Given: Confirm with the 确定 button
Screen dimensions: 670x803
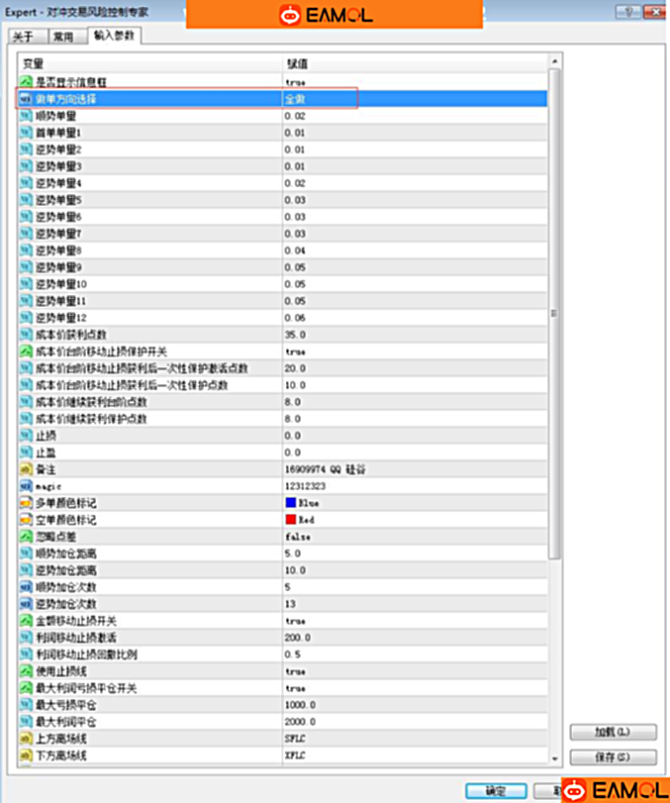Looking at the screenshot, I should tap(496, 791).
